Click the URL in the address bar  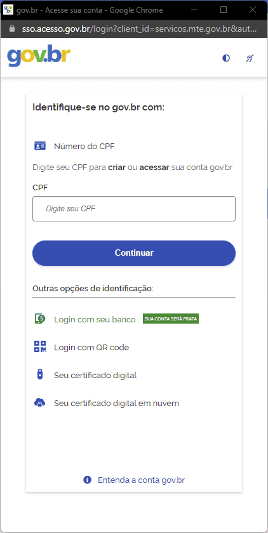[x=139, y=29]
